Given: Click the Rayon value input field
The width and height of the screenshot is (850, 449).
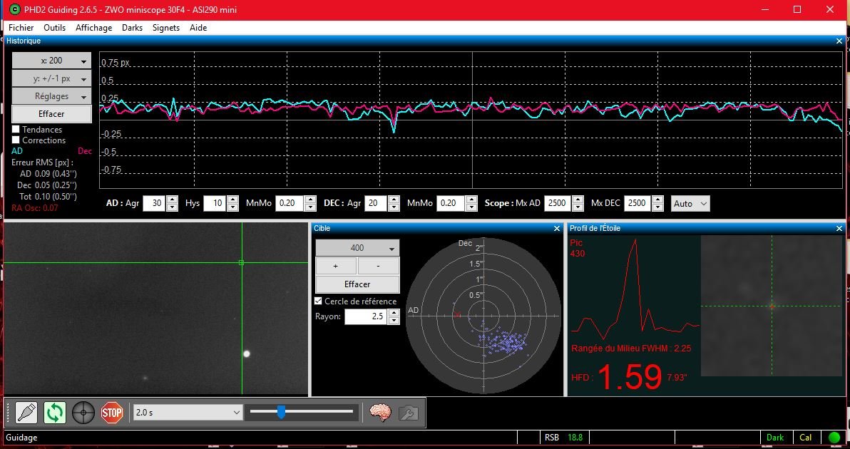Looking at the screenshot, I should click(x=366, y=316).
